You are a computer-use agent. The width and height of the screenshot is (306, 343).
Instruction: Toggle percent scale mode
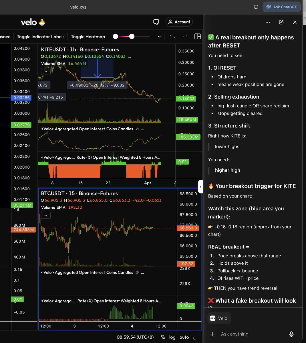[x=163, y=337]
